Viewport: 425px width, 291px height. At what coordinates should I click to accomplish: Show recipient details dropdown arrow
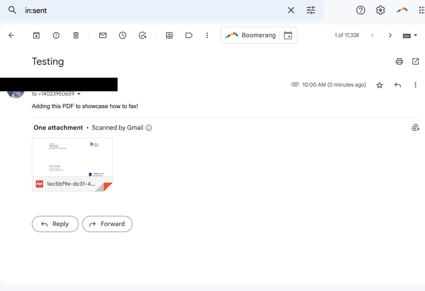pyautogui.click(x=79, y=94)
